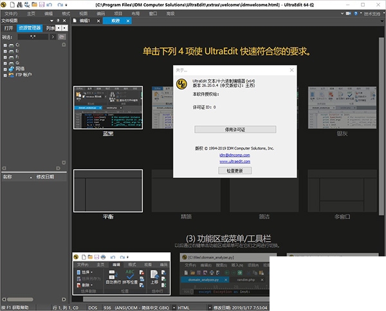The height and width of the screenshot is (311, 386).
Task: Open the encoding dropdown in status bar
Action: click(x=174, y=308)
